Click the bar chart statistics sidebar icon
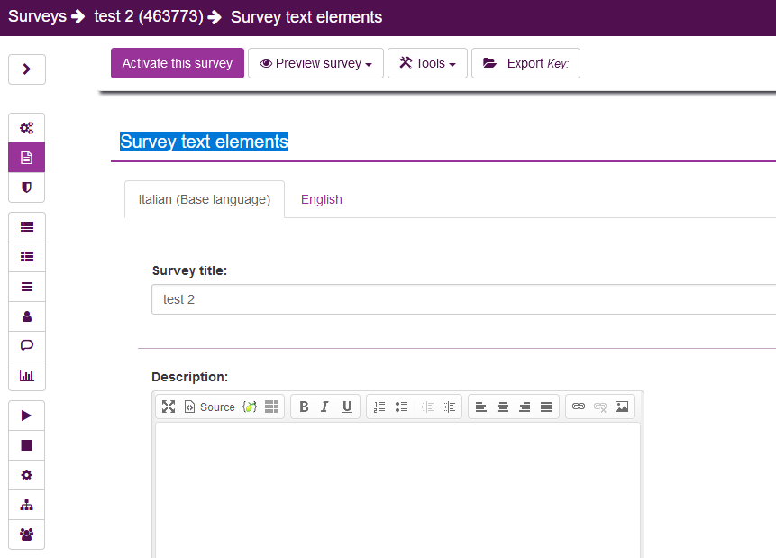The width and height of the screenshot is (776, 558). tap(26, 376)
